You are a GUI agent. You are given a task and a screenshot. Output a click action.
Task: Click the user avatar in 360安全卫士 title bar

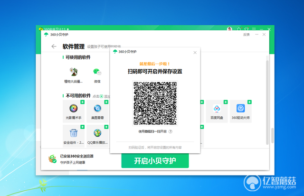[x=229, y=29]
